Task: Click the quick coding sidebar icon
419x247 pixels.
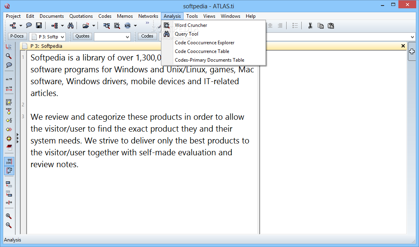Action: click(x=9, y=130)
